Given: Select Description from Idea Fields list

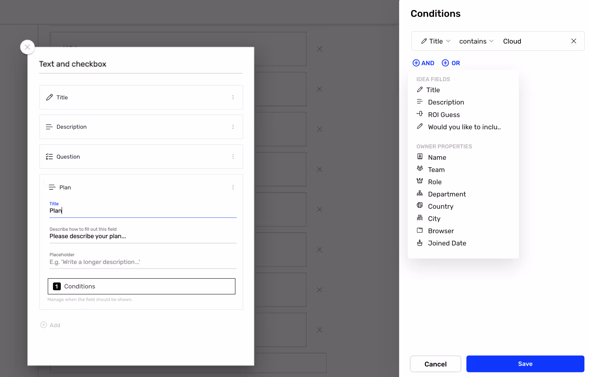Looking at the screenshot, I should pos(446,102).
